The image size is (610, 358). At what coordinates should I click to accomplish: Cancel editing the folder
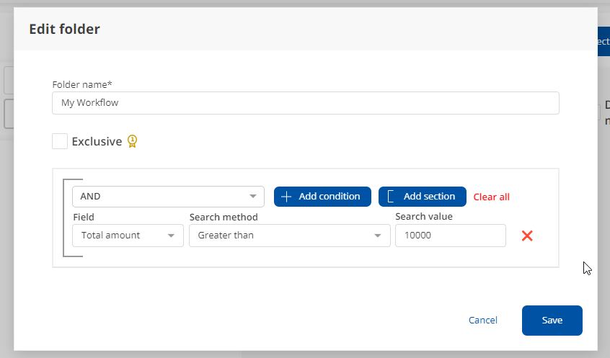tap(482, 321)
